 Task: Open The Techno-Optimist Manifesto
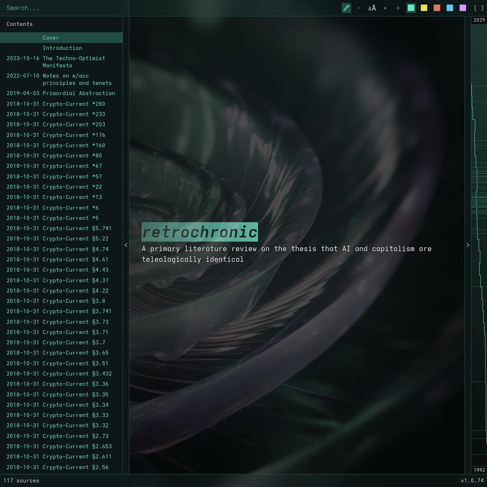click(61, 62)
